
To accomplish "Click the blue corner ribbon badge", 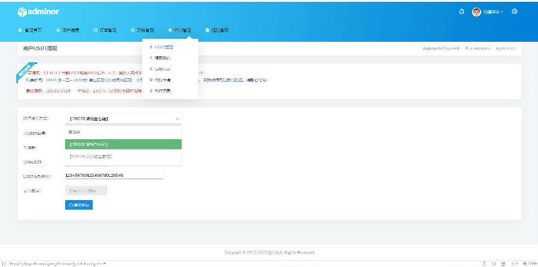I will 26,72.
